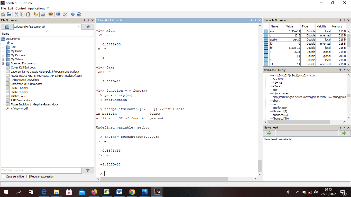Go to parent directory arrow button
This screenshot has width=351, height=197.
click(88, 27)
